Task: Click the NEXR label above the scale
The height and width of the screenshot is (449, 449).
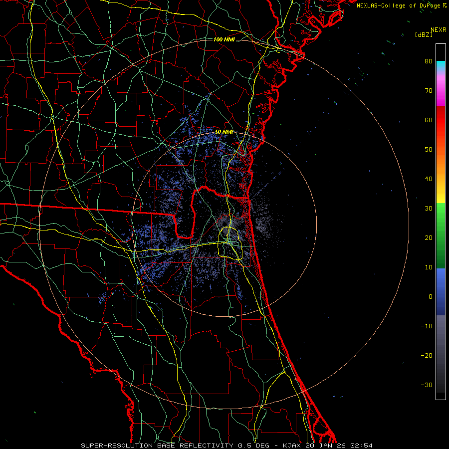Action: point(439,30)
